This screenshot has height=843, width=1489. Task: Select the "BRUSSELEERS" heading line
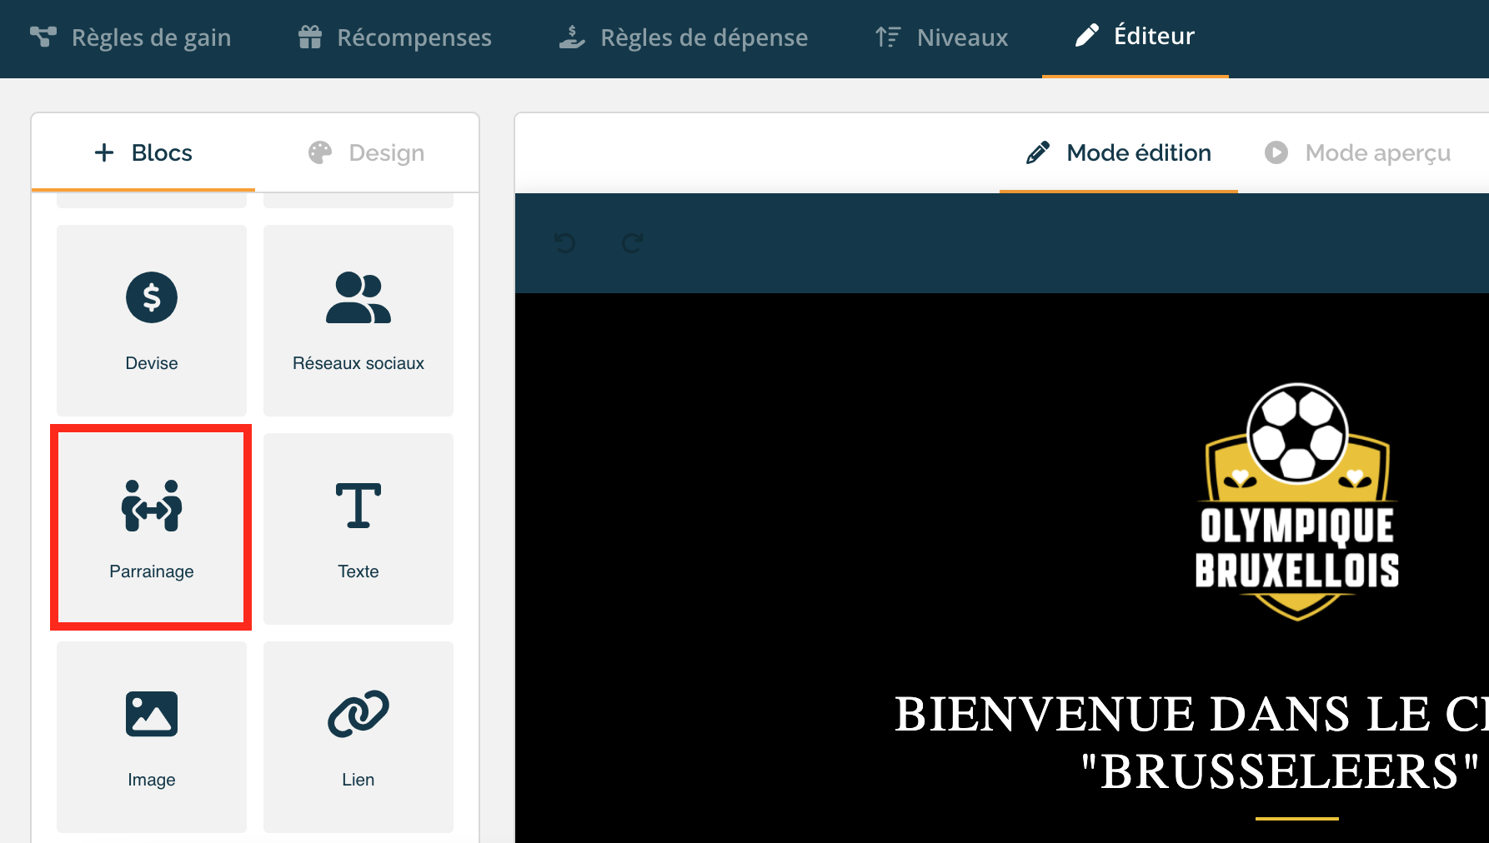pyautogui.click(x=1281, y=771)
